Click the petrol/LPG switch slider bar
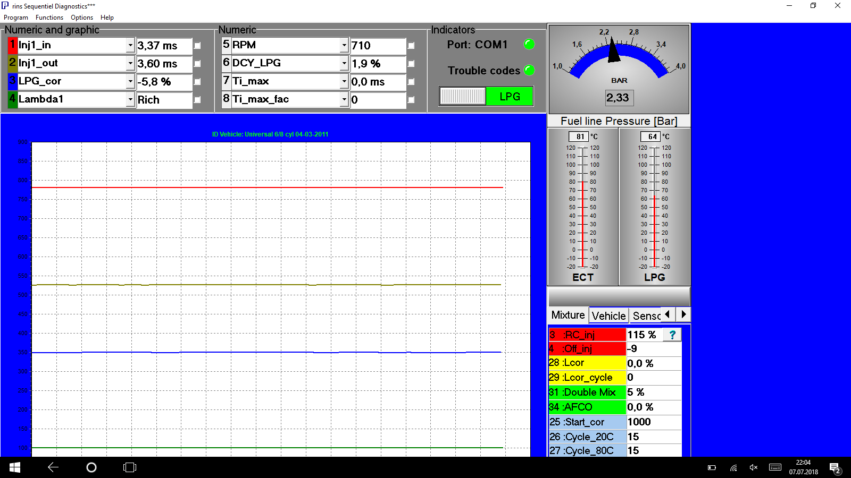 tap(463, 97)
